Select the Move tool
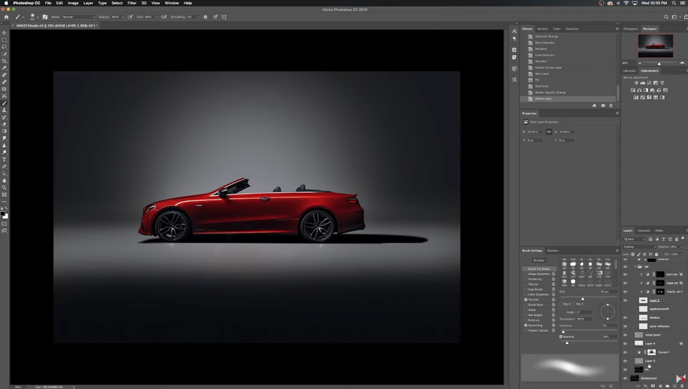The width and height of the screenshot is (688, 389). [4, 33]
